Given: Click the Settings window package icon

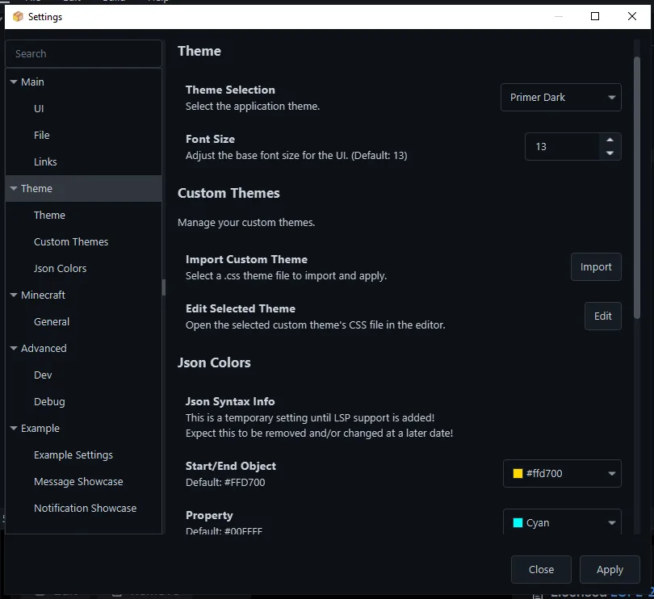Looking at the screenshot, I should point(18,17).
